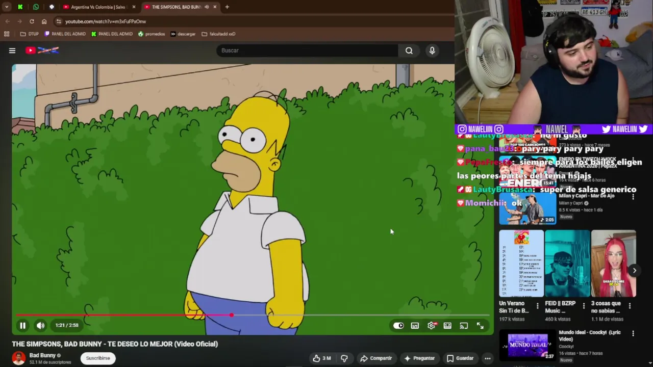Open options for '3 cosas que' short
This screenshot has height=367, width=653.
point(630,306)
